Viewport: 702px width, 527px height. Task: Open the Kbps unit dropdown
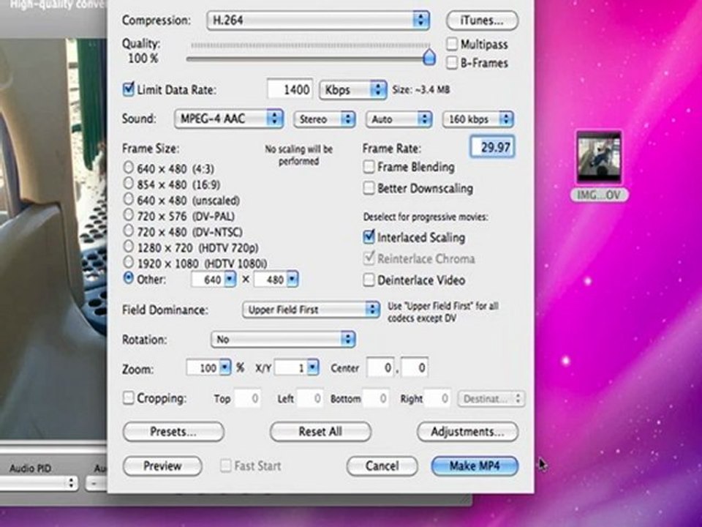tap(352, 89)
